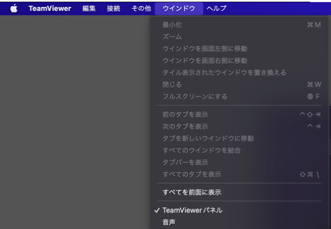Select タブバーを表示
The width and height of the screenshot is (331, 229).
tap(240, 162)
